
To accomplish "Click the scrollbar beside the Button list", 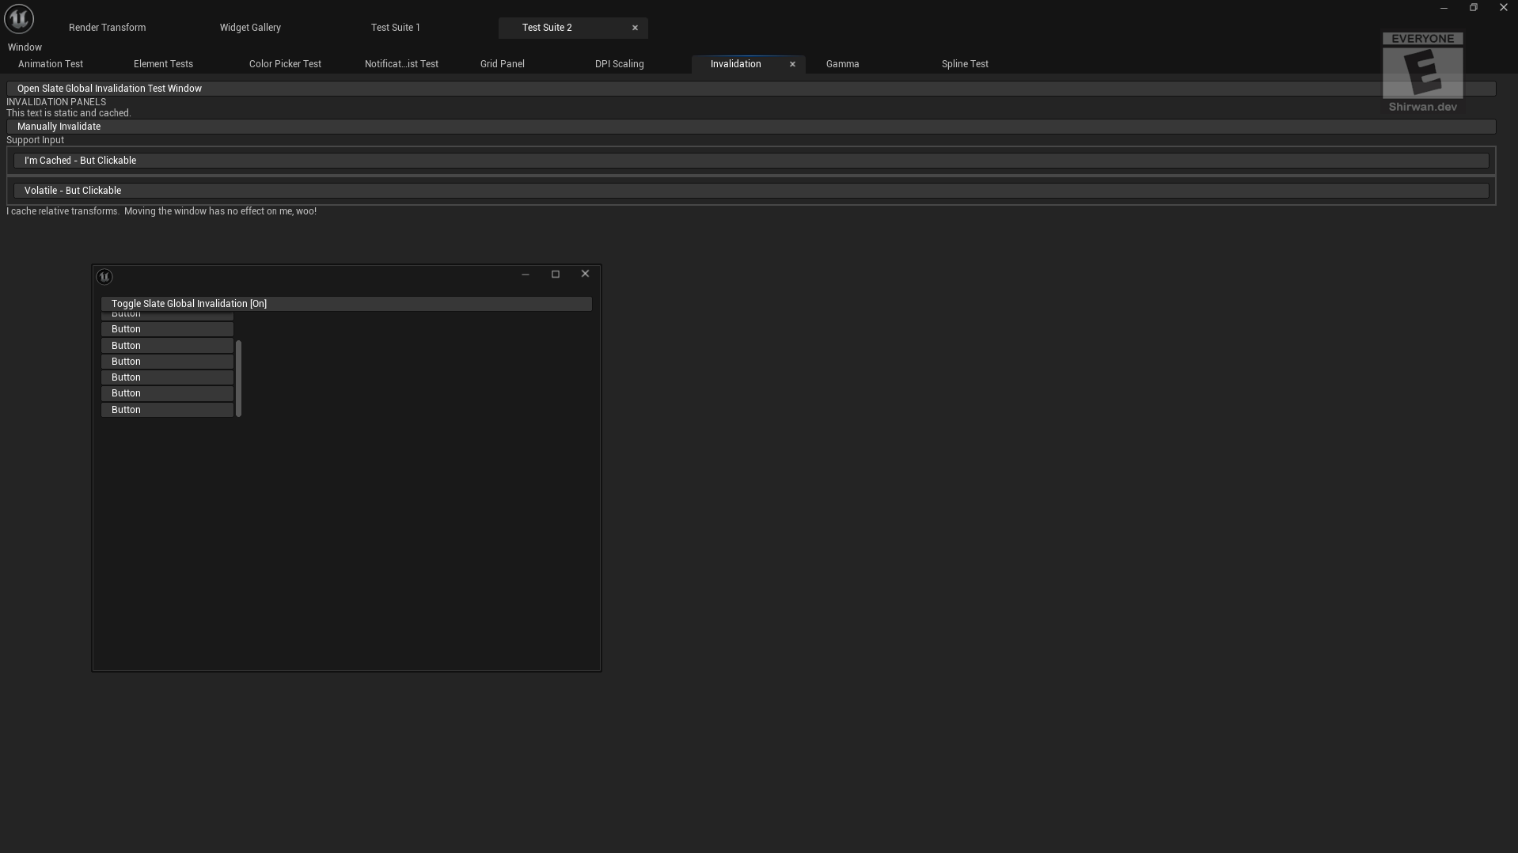I will (x=238, y=378).
